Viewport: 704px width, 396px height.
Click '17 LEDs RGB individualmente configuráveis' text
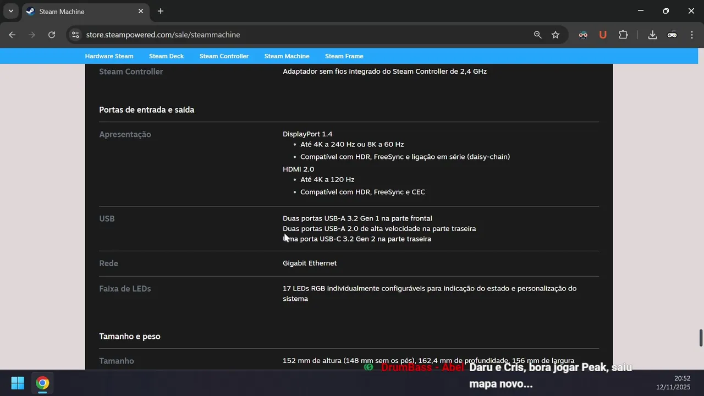tap(430, 293)
